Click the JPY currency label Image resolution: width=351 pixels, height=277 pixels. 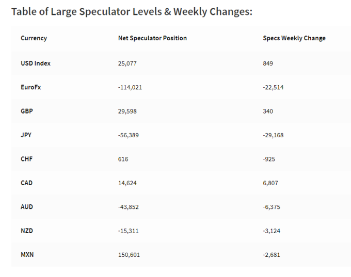pyautogui.click(x=26, y=135)
